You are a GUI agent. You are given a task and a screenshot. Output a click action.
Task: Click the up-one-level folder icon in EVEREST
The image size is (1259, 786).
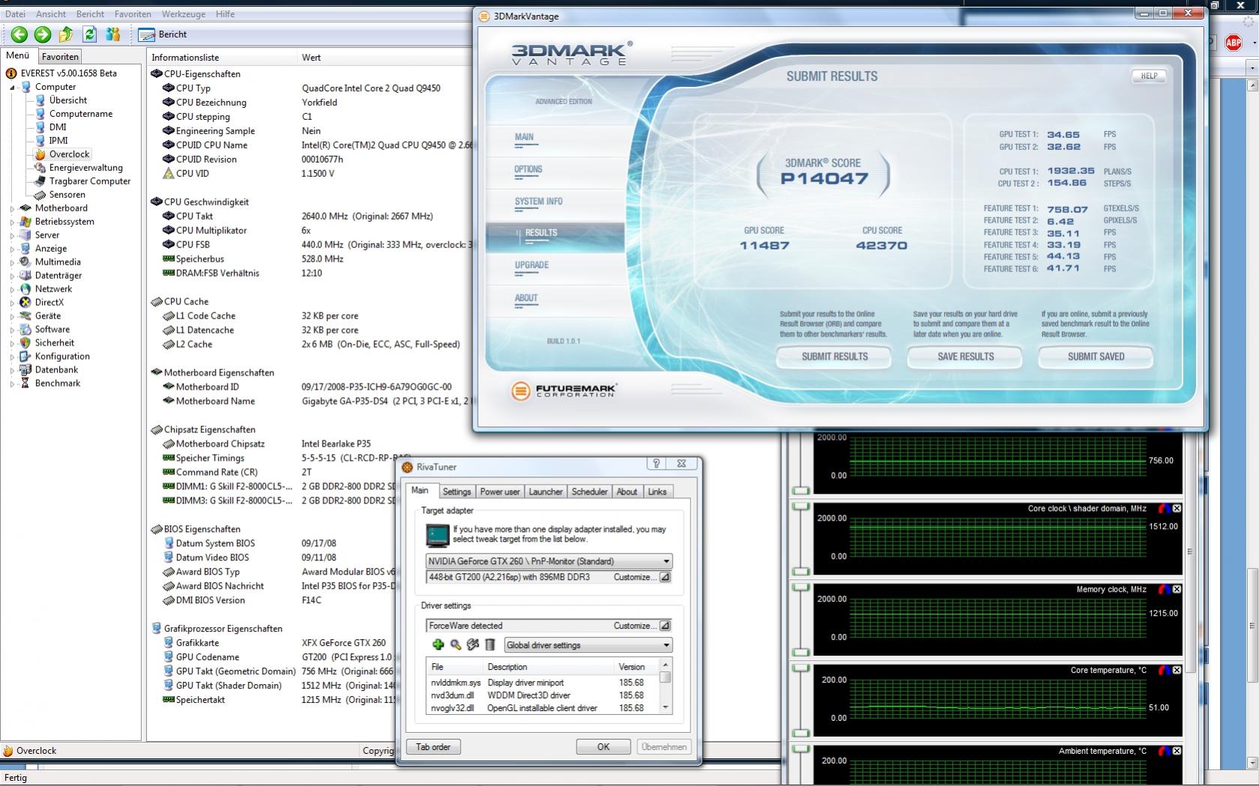coord(66,34)
